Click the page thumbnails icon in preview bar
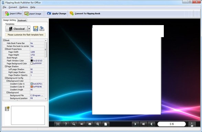Image resolution: width=202 pixels, height=132 pixels. 106,124
